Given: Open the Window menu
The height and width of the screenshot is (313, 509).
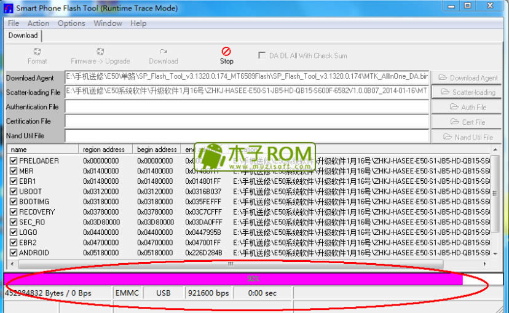Looking at the screenshot, I should tap(108, 23).
